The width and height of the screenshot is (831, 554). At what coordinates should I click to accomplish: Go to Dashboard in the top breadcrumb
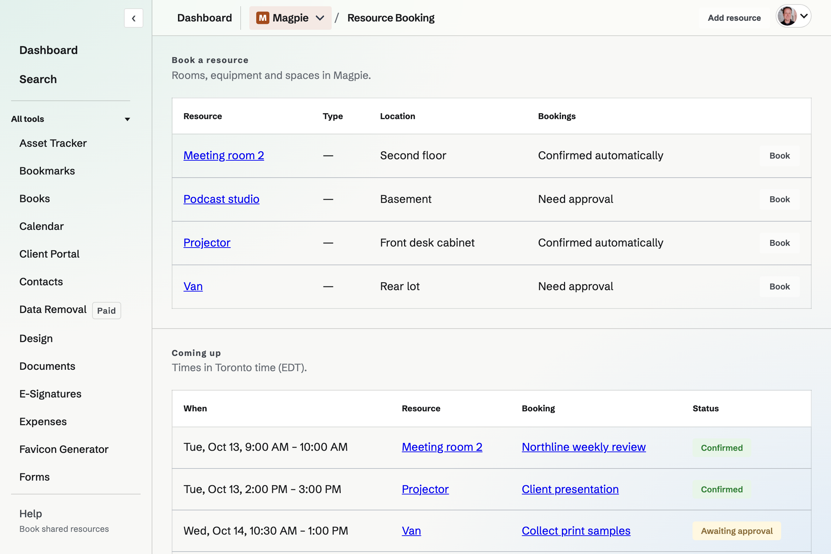[x=205, y=18]
